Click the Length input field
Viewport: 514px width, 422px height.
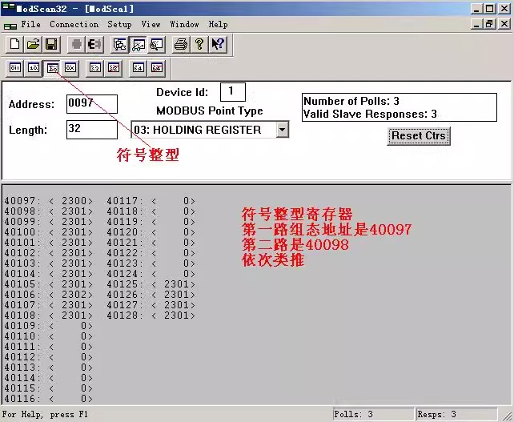92,130
